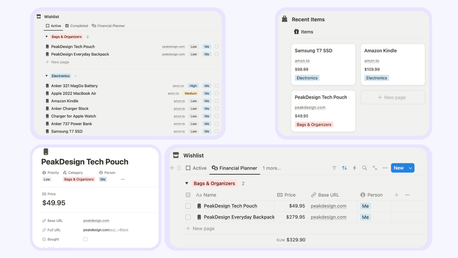
Task: Open the lightning bolt automations icon
Action: click(354, 168)
